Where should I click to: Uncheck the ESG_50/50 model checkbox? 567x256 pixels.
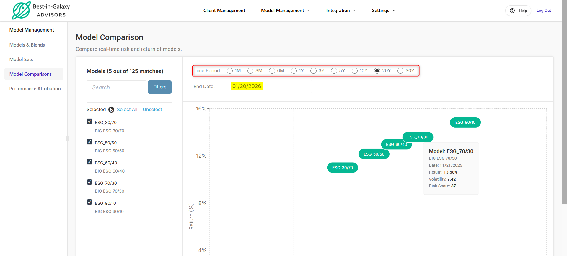89,142
